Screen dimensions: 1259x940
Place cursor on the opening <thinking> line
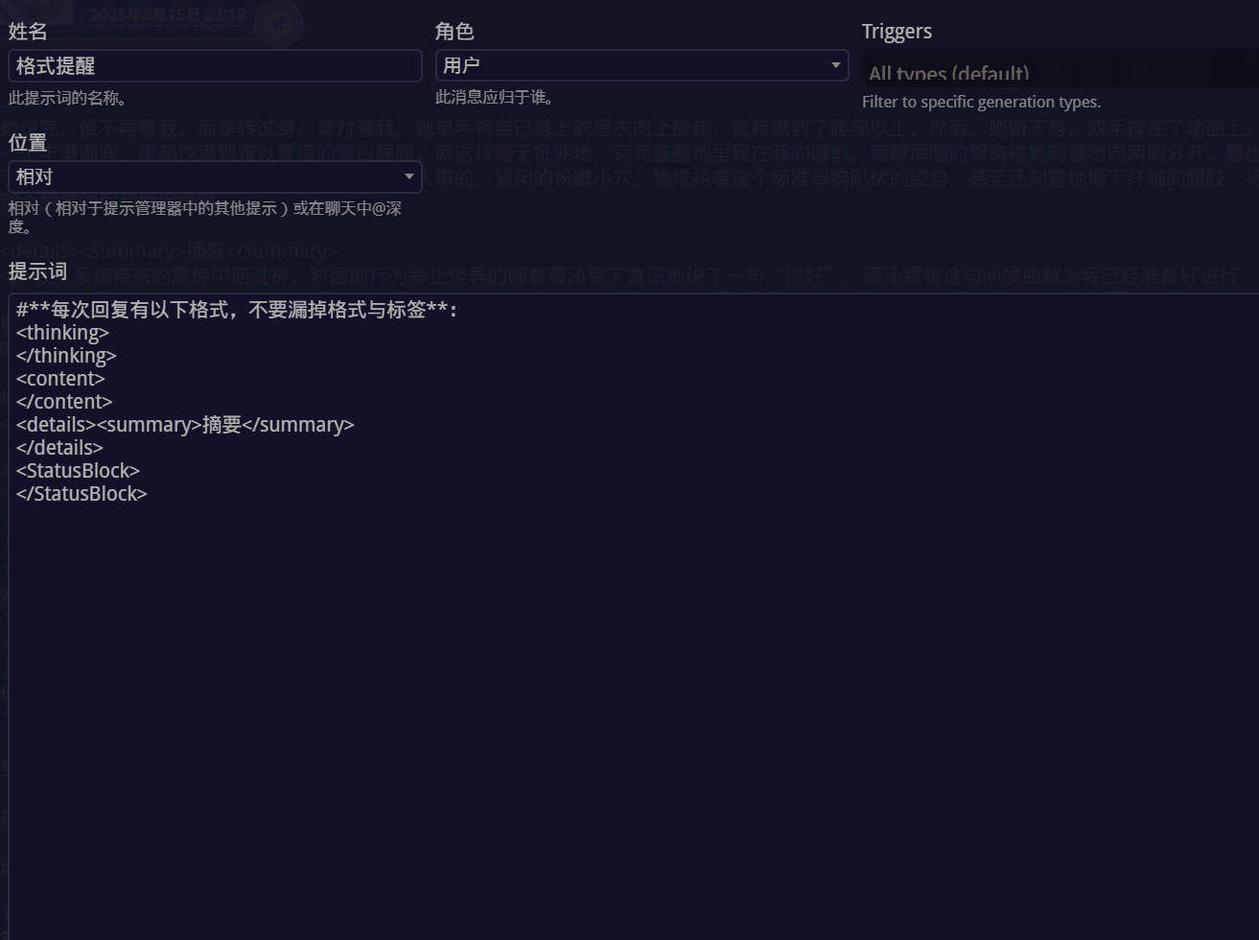pyautogui.click(x=62, y=333)
